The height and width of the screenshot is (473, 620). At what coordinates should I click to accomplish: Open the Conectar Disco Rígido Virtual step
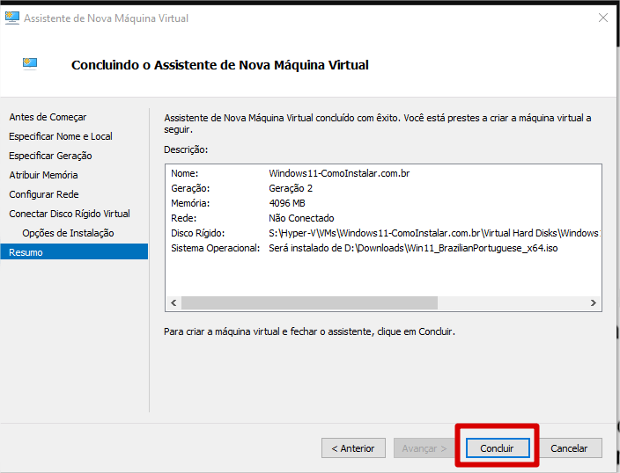(x=70, y=214)
